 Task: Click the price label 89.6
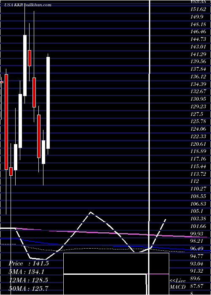195,278
